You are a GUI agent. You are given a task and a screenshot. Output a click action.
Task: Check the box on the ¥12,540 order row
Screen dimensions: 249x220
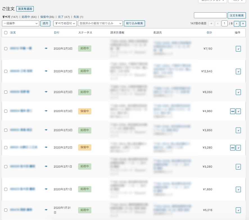pyautogui.click(x=6, y=71)
